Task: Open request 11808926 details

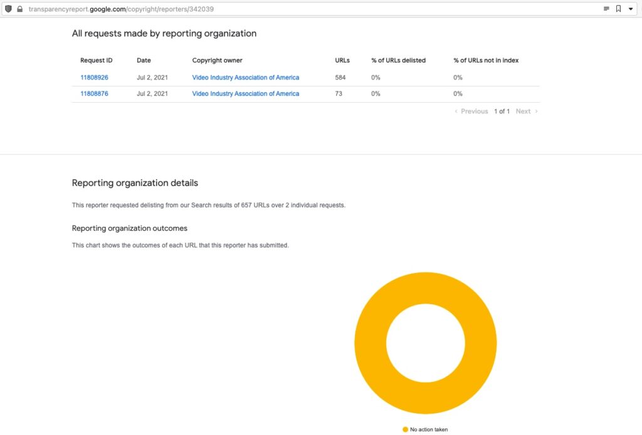Action: (x=94, y=77)
